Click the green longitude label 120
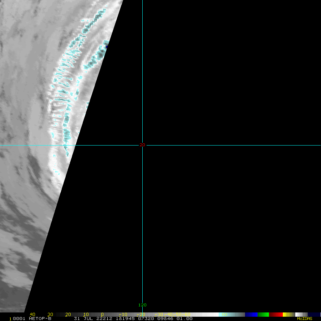 (x=142, y=305)
